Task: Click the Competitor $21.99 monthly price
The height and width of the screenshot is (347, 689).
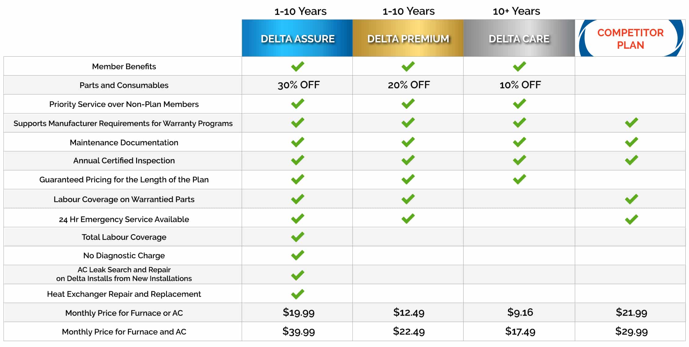Action: (x=631, y=312)
